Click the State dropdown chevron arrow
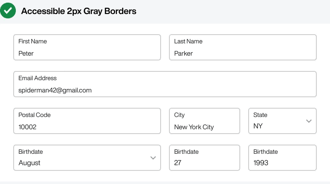This screenshot has height=184, width=330. (309, 121)
